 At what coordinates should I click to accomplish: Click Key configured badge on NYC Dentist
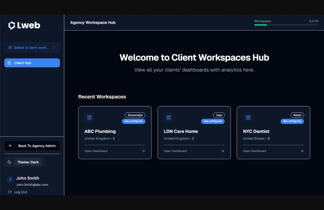[x=292, y=121]
